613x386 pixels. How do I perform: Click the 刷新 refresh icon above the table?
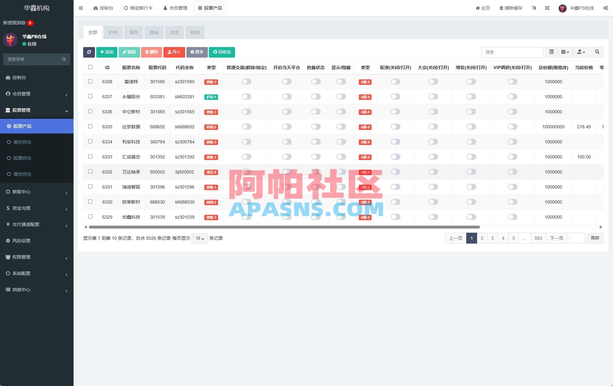(x=89, y=52)
